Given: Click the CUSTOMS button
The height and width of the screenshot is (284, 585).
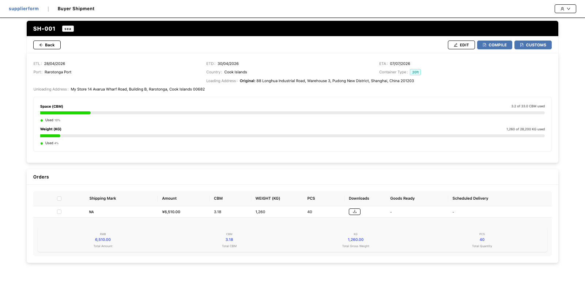Looking at the screenshot, I should click(x=533, y=45).
